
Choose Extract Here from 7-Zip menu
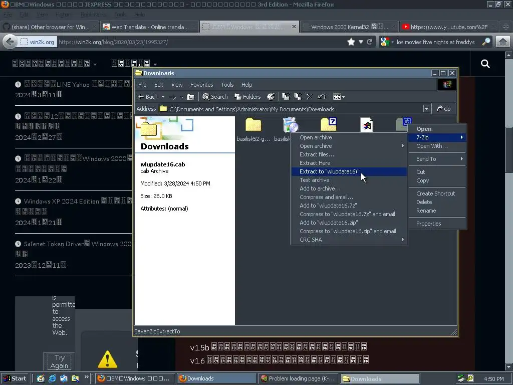pos(349,163)
